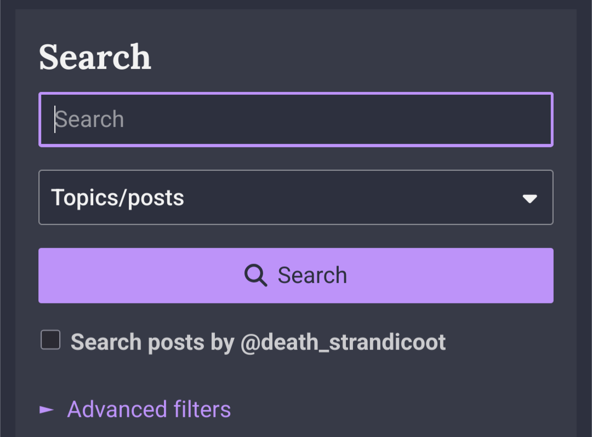Click the grey Search placeholder text
This screenshot has height=437, width=592.
pos(89,119)
